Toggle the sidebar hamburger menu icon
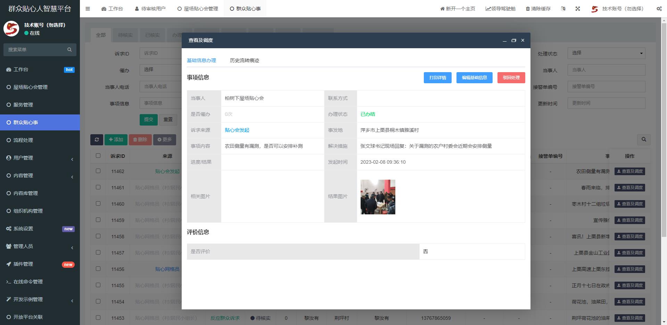The height and width of the screenshot is (325, 667). point(88,9)
